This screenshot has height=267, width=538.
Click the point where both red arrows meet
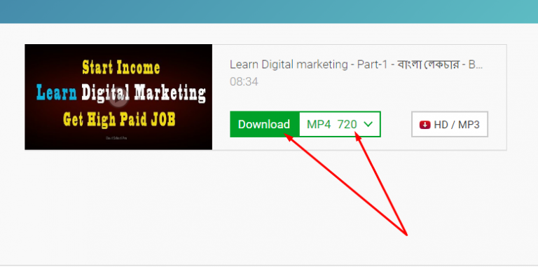(x=406, y=235)
